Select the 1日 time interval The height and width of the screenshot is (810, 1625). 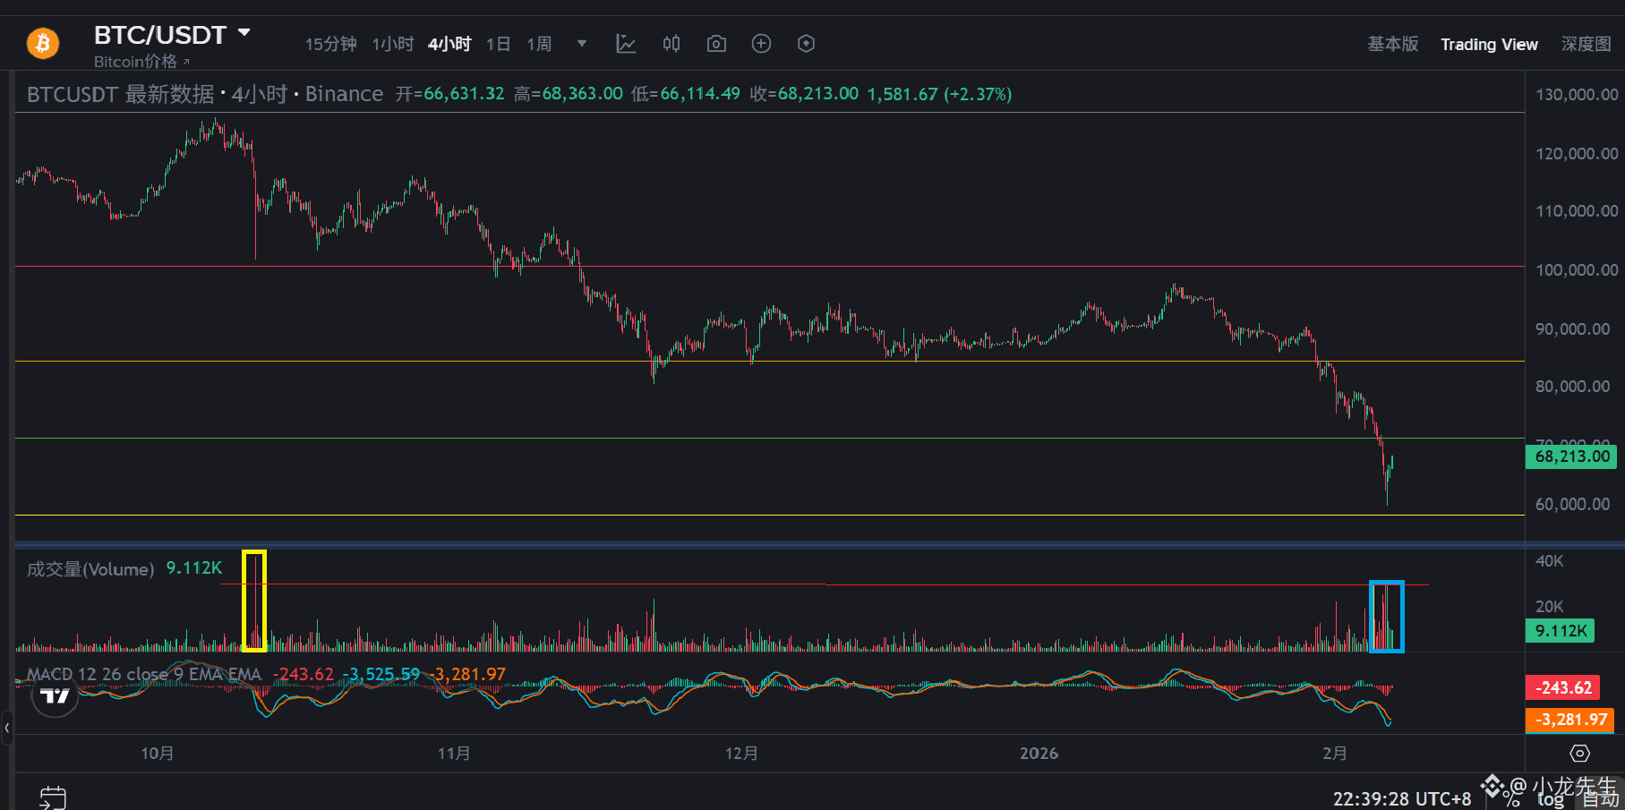tap(499, 44)
